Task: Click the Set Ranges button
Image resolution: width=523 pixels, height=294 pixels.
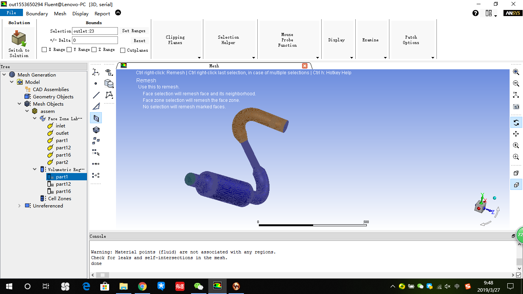Action: coord(134,31)
